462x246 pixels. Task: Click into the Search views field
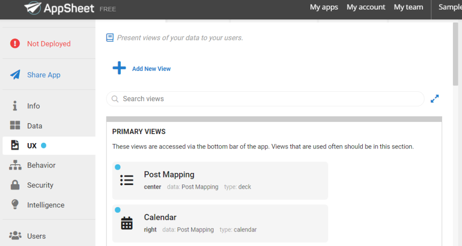265,99
